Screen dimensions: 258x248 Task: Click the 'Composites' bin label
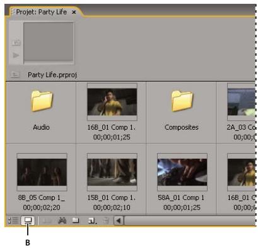pos(182,127)
